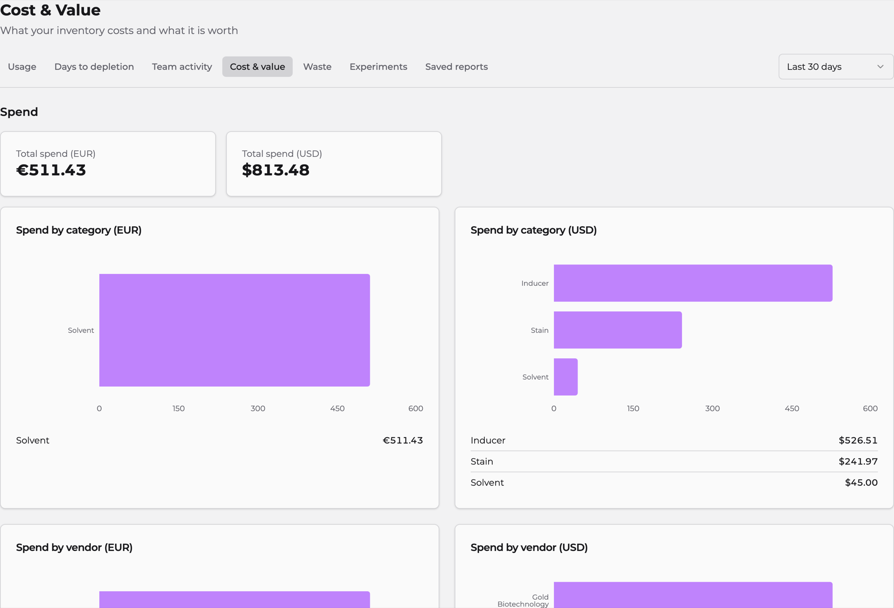The height and width of the screenshot is (608, 894).
Task: Click the Solvent row label in EUR list
Action: (33, 440)
